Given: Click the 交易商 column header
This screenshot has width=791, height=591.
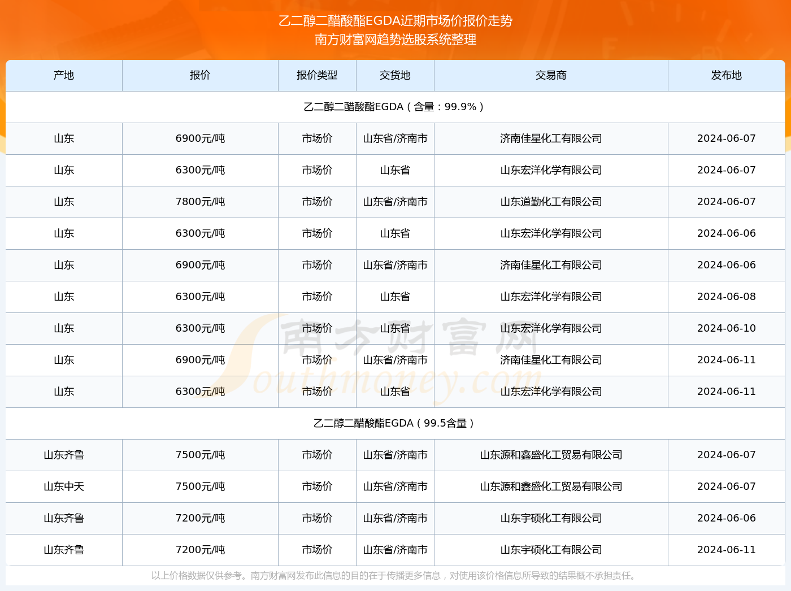Looking at the screenshot, I should tap(551, 75).
